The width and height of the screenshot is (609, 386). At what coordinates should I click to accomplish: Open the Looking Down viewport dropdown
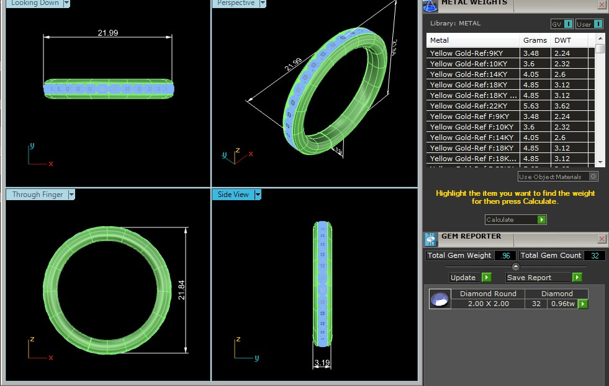click(x=67, y=3)
